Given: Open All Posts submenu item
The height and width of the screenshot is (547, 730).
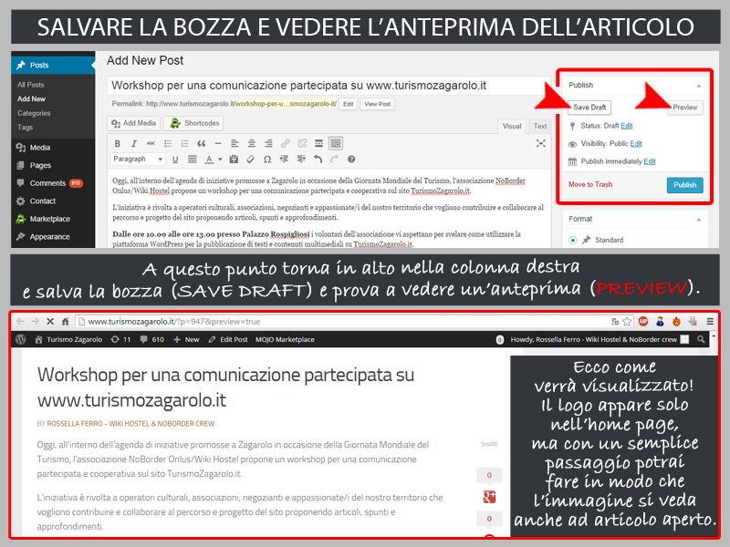Looking at the screenshot, I should point(31,85).
